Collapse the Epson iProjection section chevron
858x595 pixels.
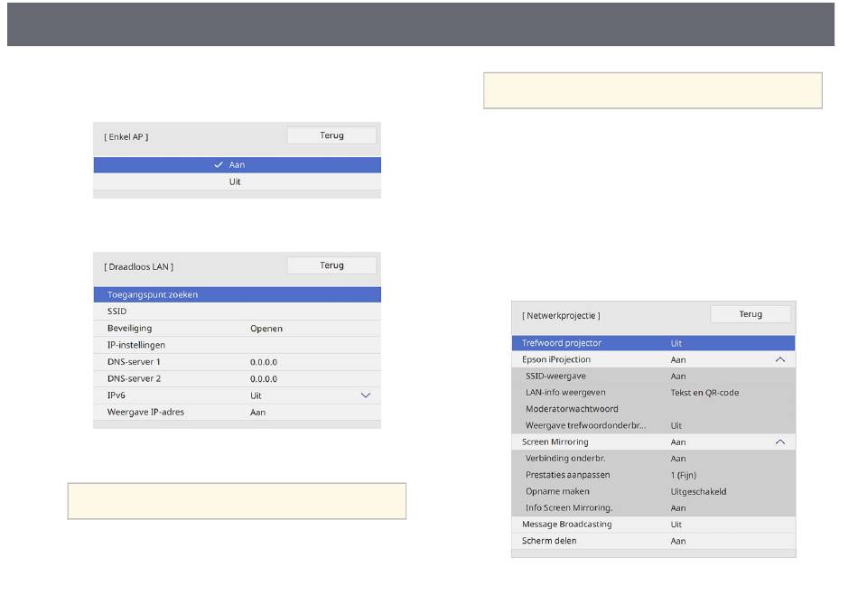click(780, 359)
